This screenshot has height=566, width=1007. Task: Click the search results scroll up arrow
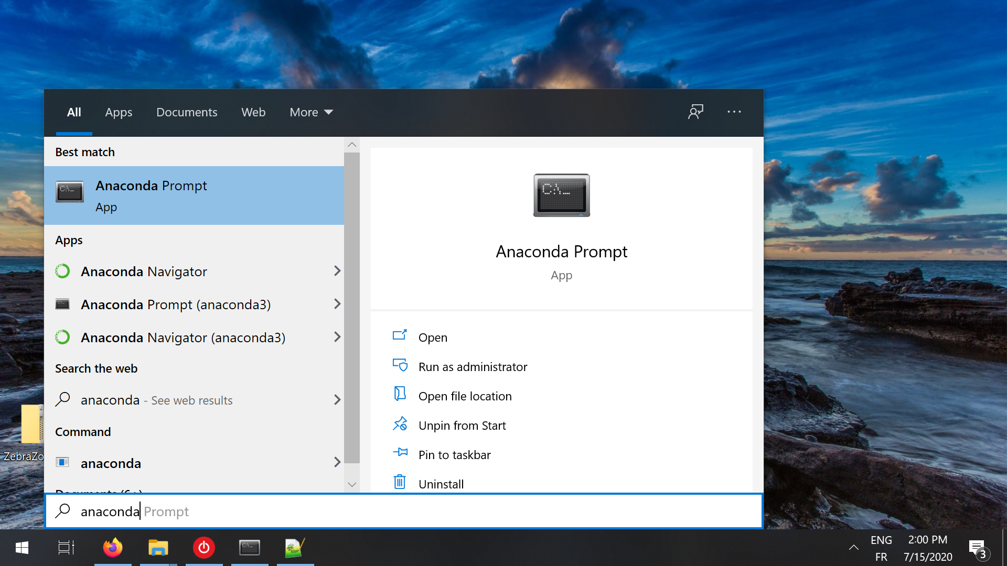pyautogui.click(x=352, y=145)
